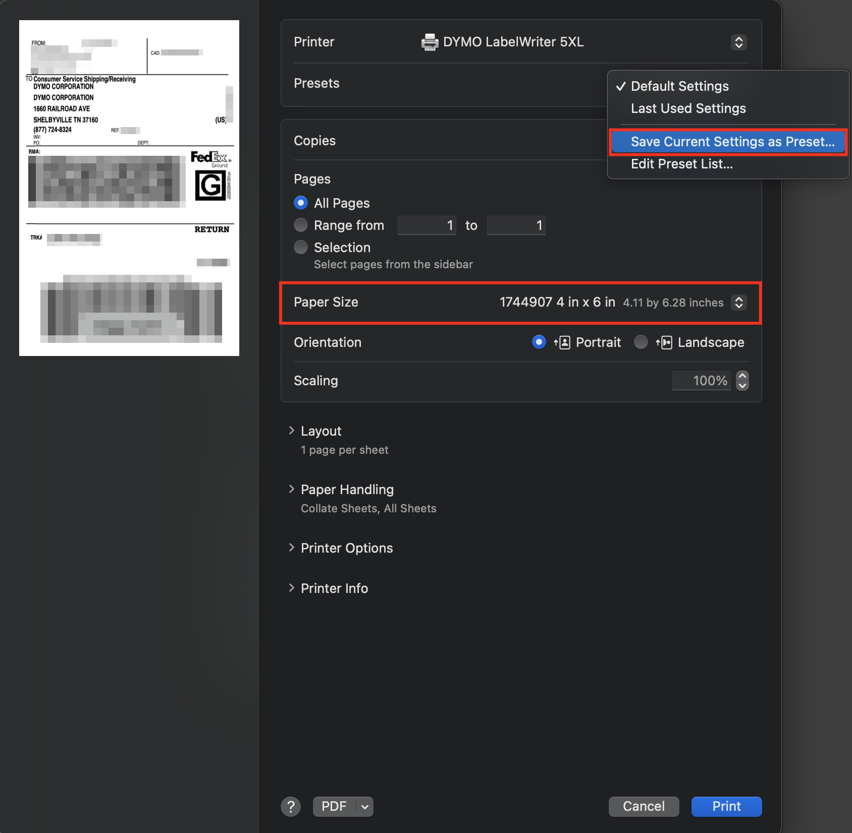Viewport: 852px width, 833px height.
Task: Expand the Printer Options section
Action: click(x=291, y=548)
